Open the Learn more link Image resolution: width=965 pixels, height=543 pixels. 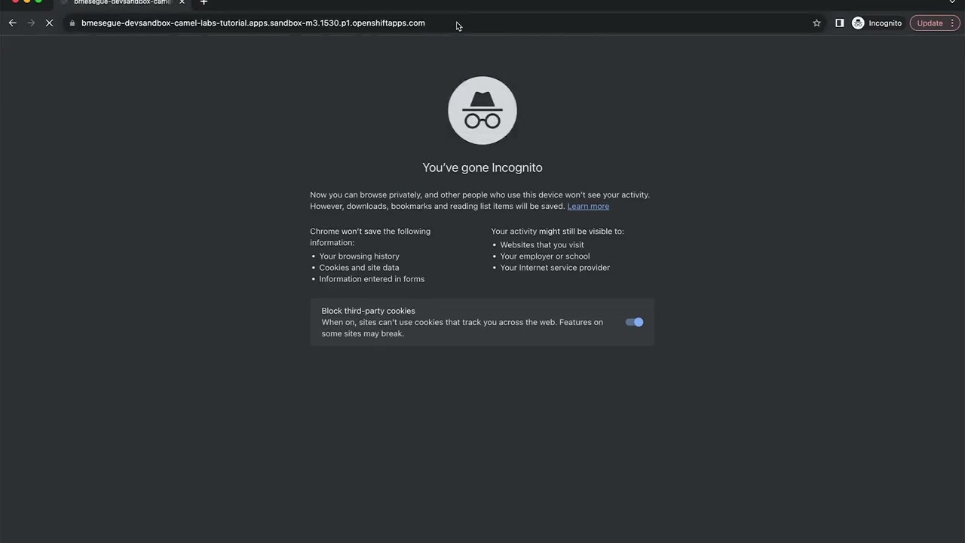click(x=588, y=207)
